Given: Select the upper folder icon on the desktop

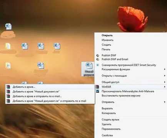Looking at the screenshot, I should click(8, 46).
